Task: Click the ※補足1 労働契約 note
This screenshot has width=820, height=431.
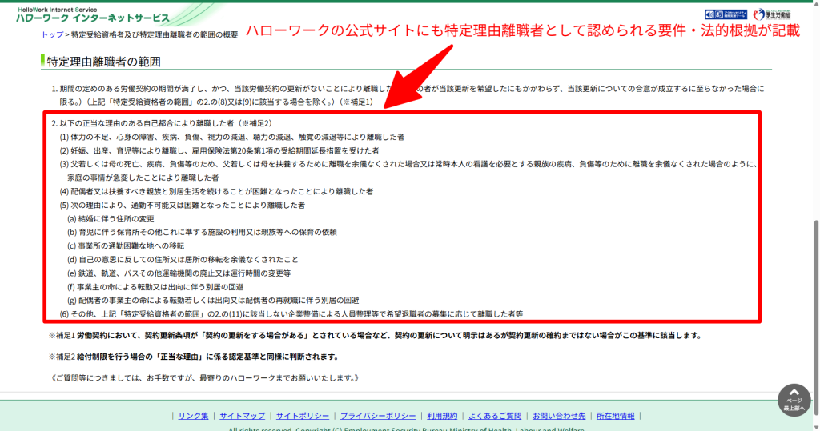Action: pos(375,335)
